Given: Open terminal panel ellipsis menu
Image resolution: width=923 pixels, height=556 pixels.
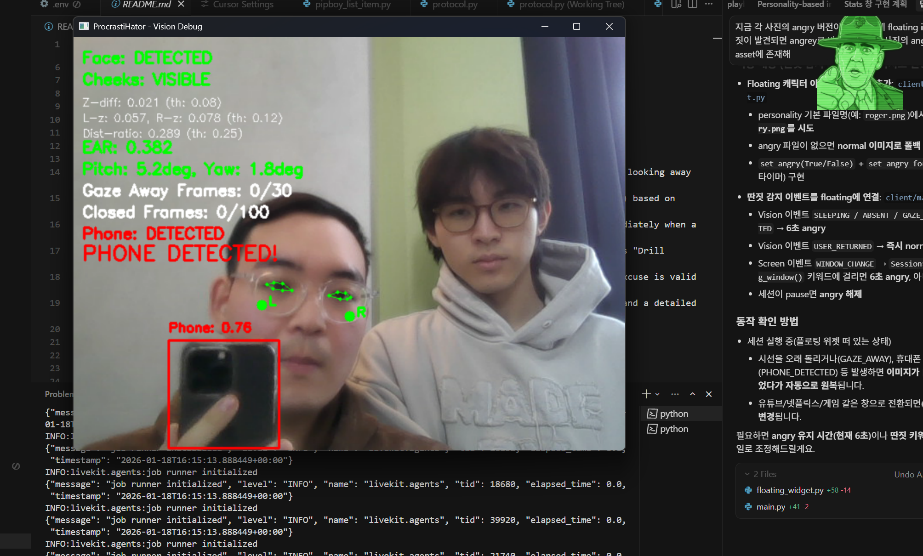Looking at the screenshot, I should 675,394.
